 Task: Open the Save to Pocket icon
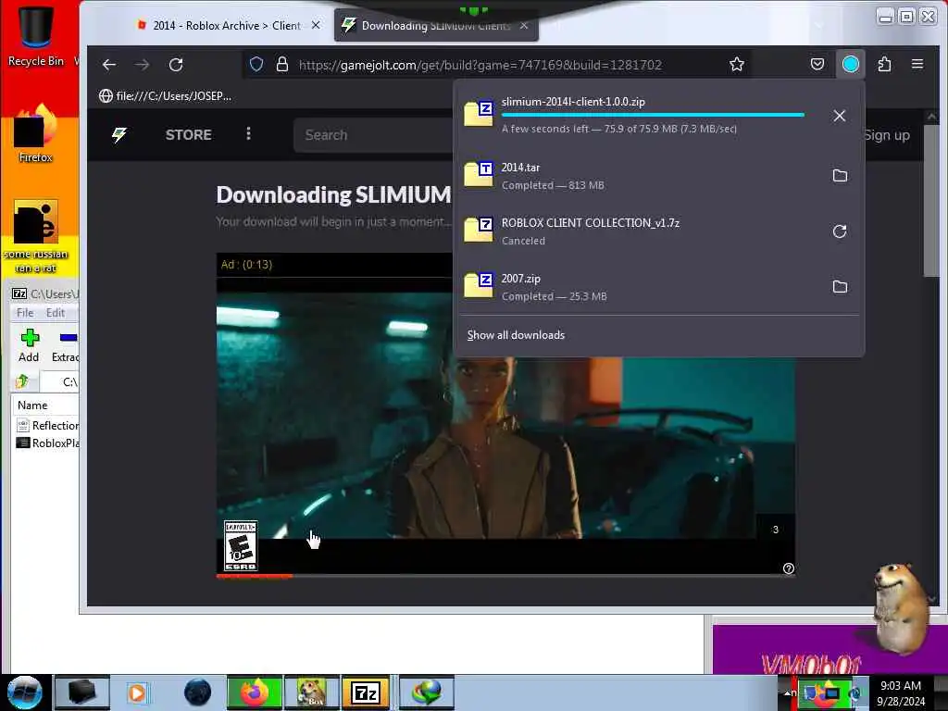817,64
